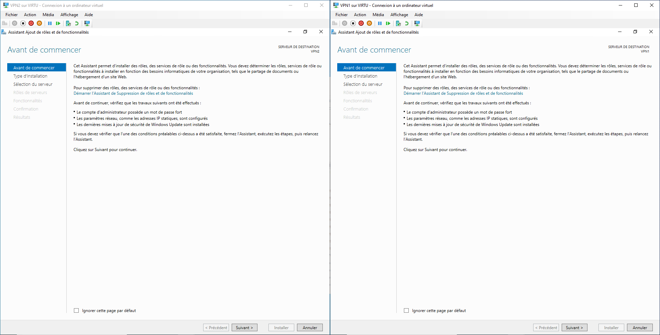Revert VPN1 using the green undo arrow

click(407, 23)
